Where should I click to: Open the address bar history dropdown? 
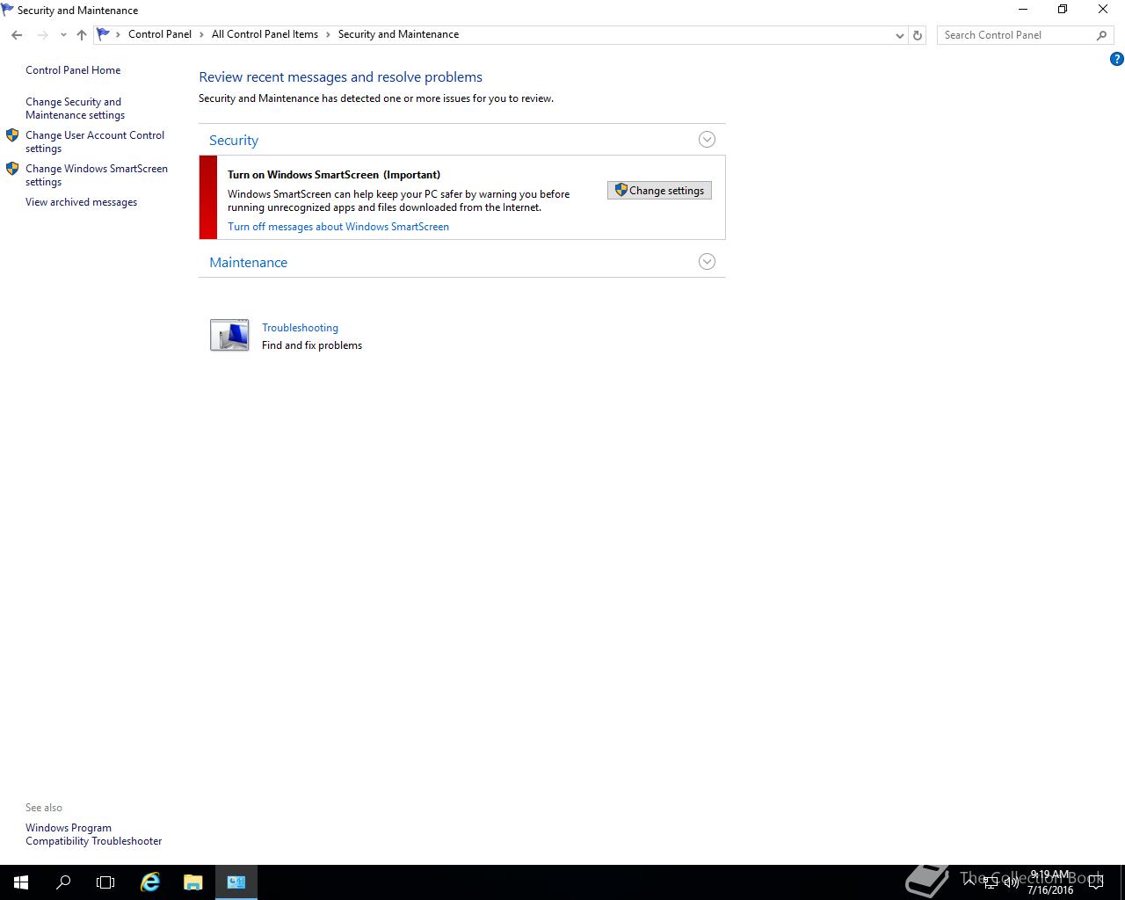[899, 35]
